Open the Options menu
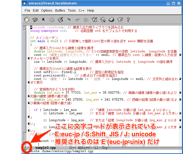The image size is (183, 154). pos(47,11)
